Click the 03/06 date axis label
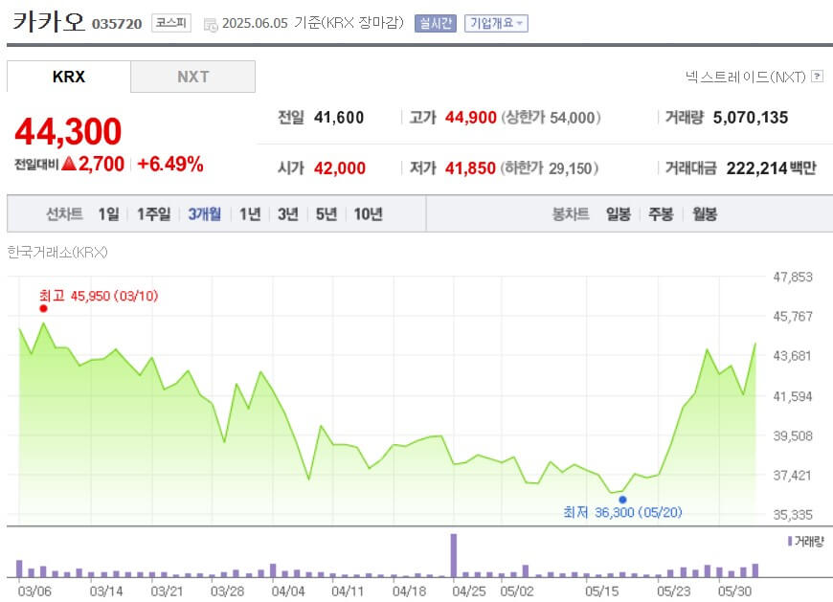This screenshot has height=602, width=833. (34, 591)
